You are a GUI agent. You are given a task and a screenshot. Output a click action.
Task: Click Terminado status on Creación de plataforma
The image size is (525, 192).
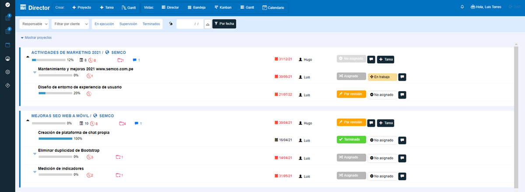351,140
